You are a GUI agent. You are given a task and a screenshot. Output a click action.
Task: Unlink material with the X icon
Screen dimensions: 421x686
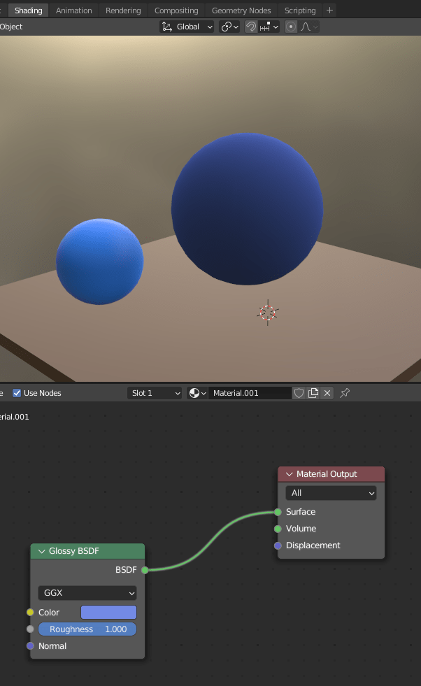(x=327, y=393)
